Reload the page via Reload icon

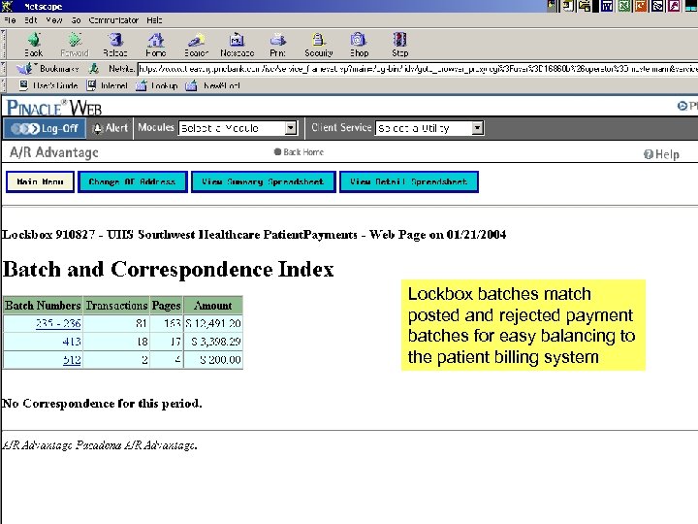point(114,45)
